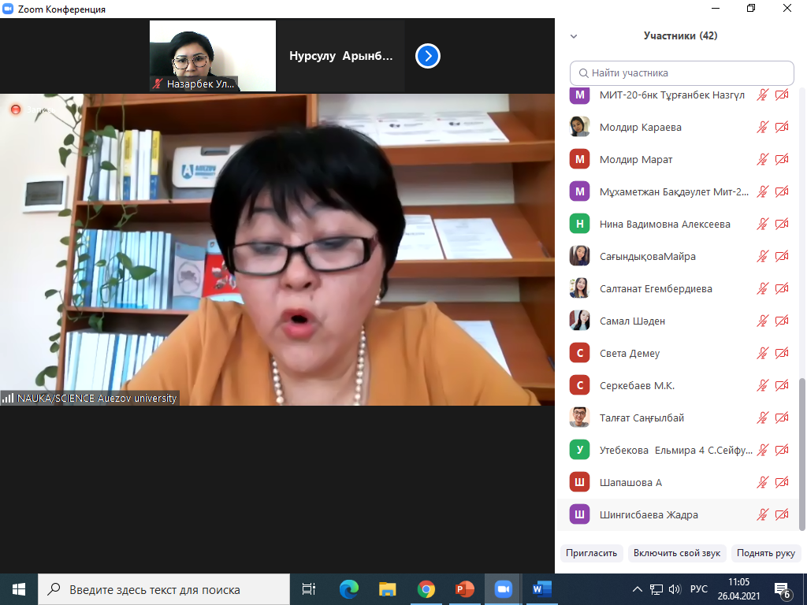Click camera-off icon for Нина Вадимовна Алексеева
The image size is (807, 605).
point(782,225)
